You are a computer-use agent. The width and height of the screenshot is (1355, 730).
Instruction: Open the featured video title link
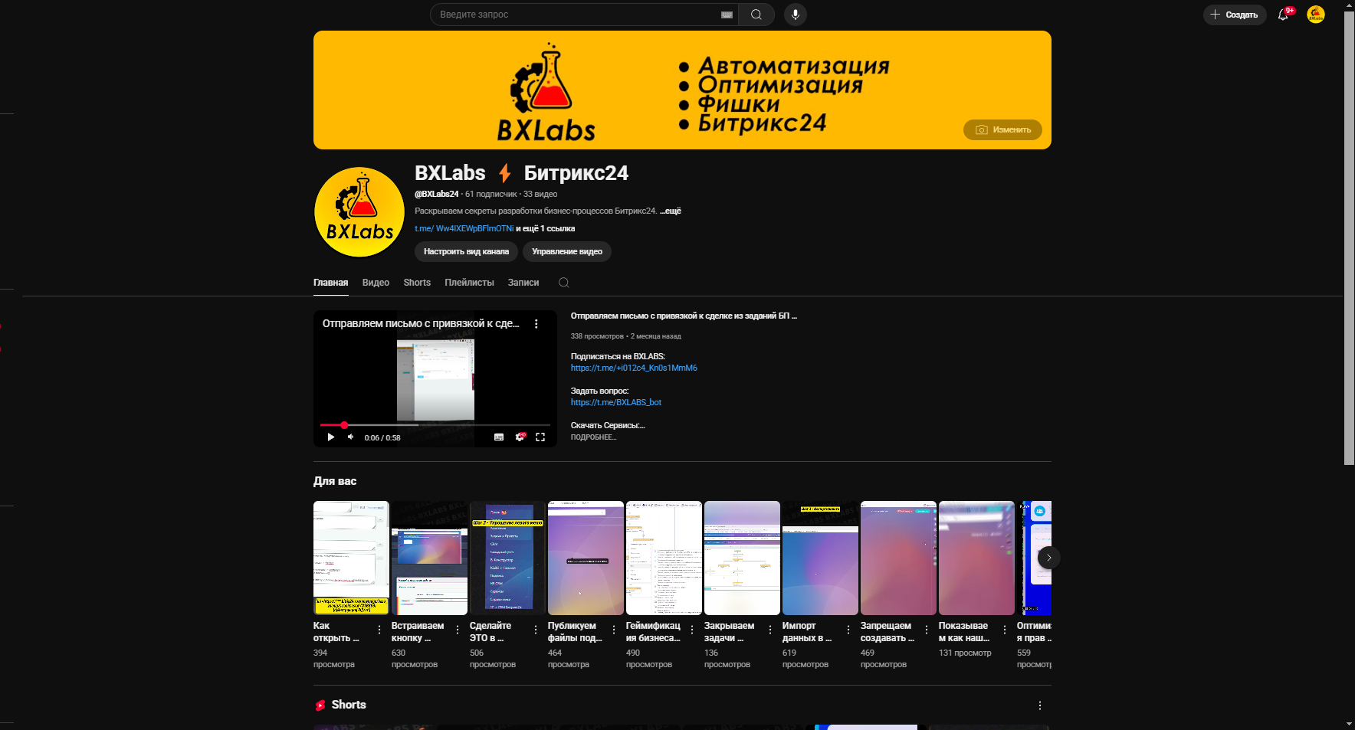click(x=684, y=316)
